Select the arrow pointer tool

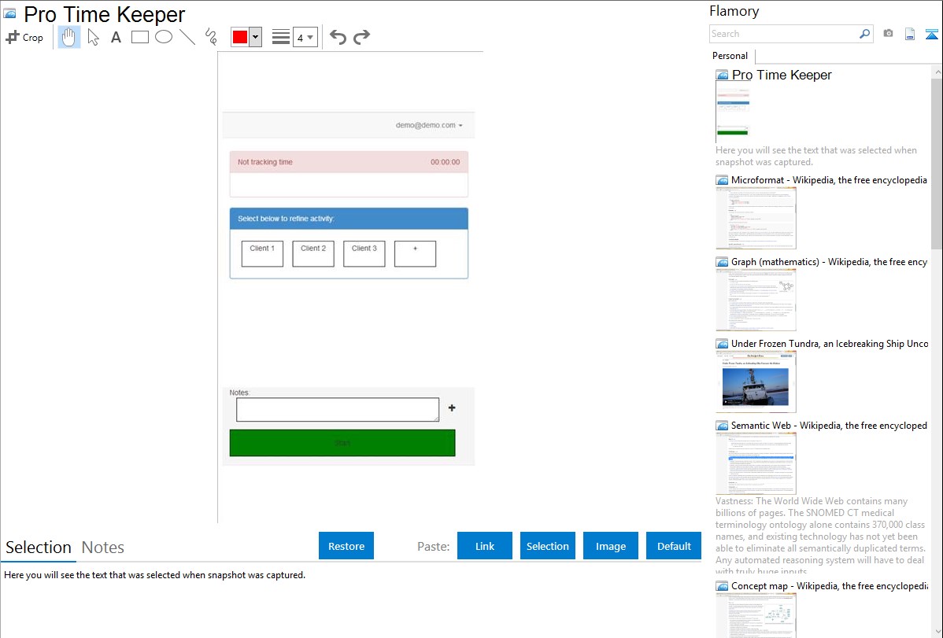tap(93, 37)
